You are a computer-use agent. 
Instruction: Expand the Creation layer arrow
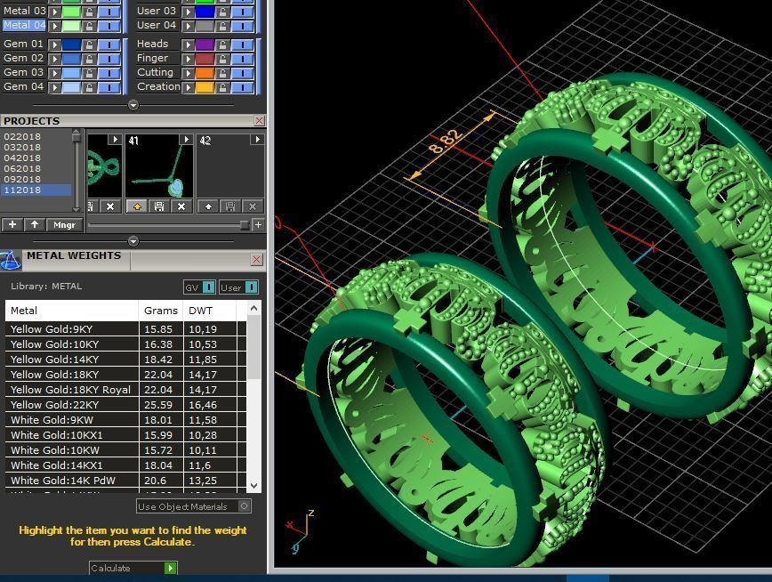pyautogui.click(x=188, y=88)
